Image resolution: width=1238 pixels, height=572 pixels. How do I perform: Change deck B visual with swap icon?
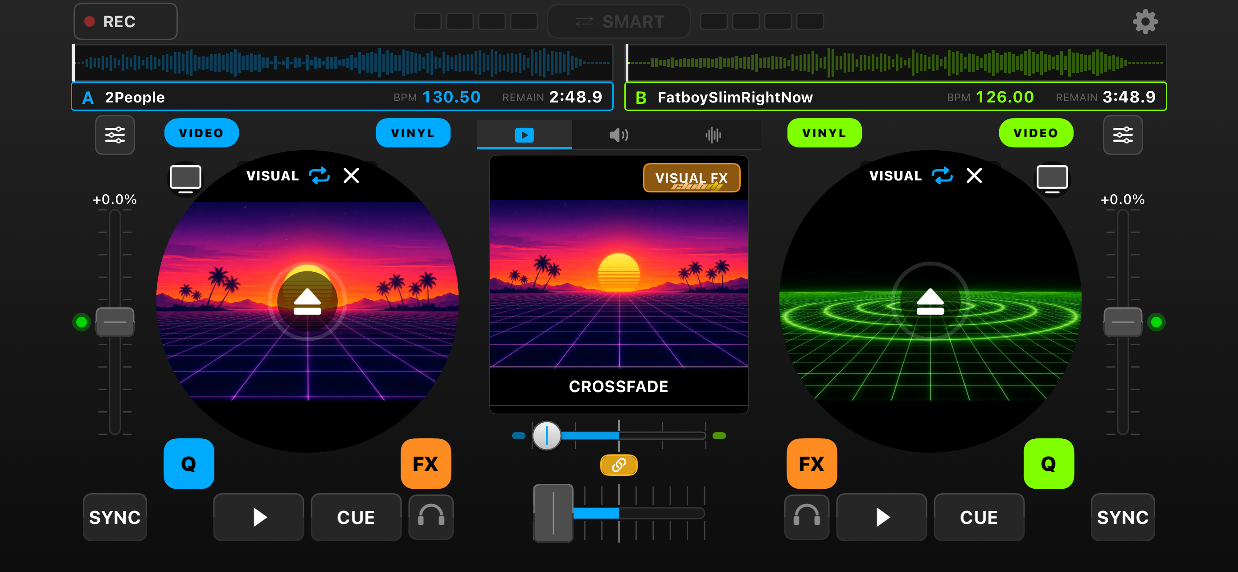pos(943,176)
